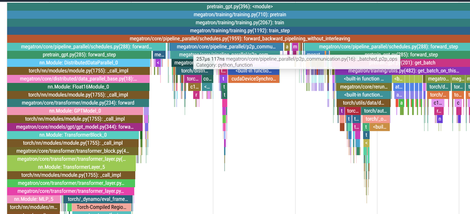Select the pretrain_gpt.py(396) <module> slice
470x214 pixels.
pos(239,7)
